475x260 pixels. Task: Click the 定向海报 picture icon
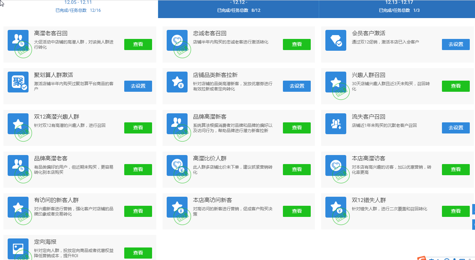(x=18, y=249)
